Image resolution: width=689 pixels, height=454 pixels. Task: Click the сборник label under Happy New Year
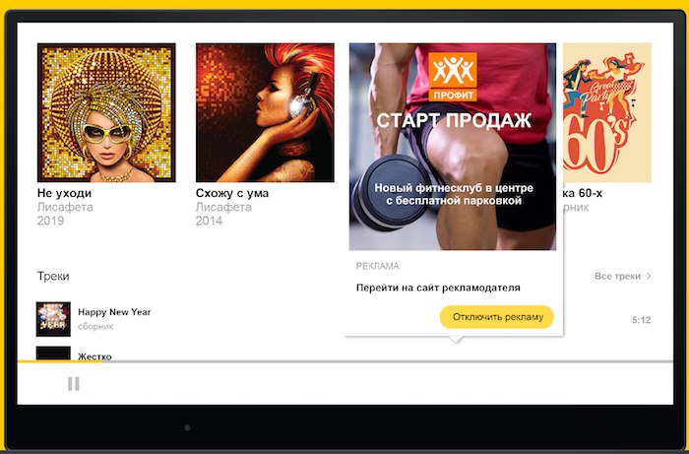[x=95, y=326]
